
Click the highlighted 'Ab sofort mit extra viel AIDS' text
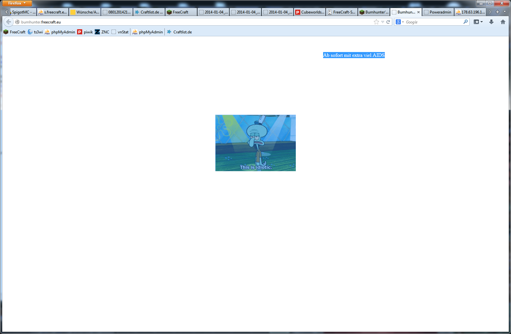(x=354, y=55)
